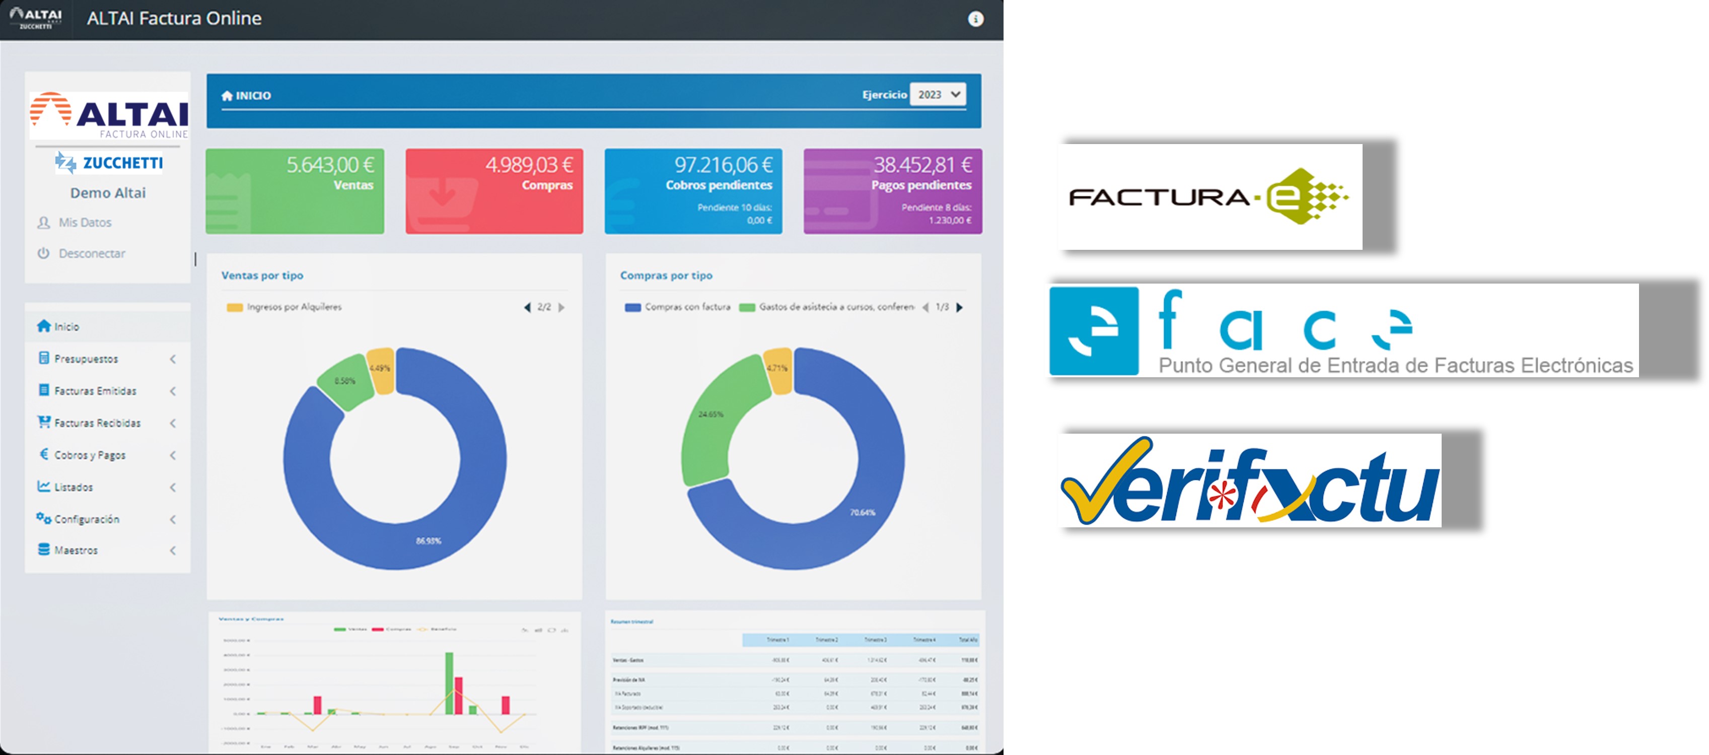1709x755 pixels.
Task: Open the red Compras 4.989,03 € card
Action: tap(494, 191)
